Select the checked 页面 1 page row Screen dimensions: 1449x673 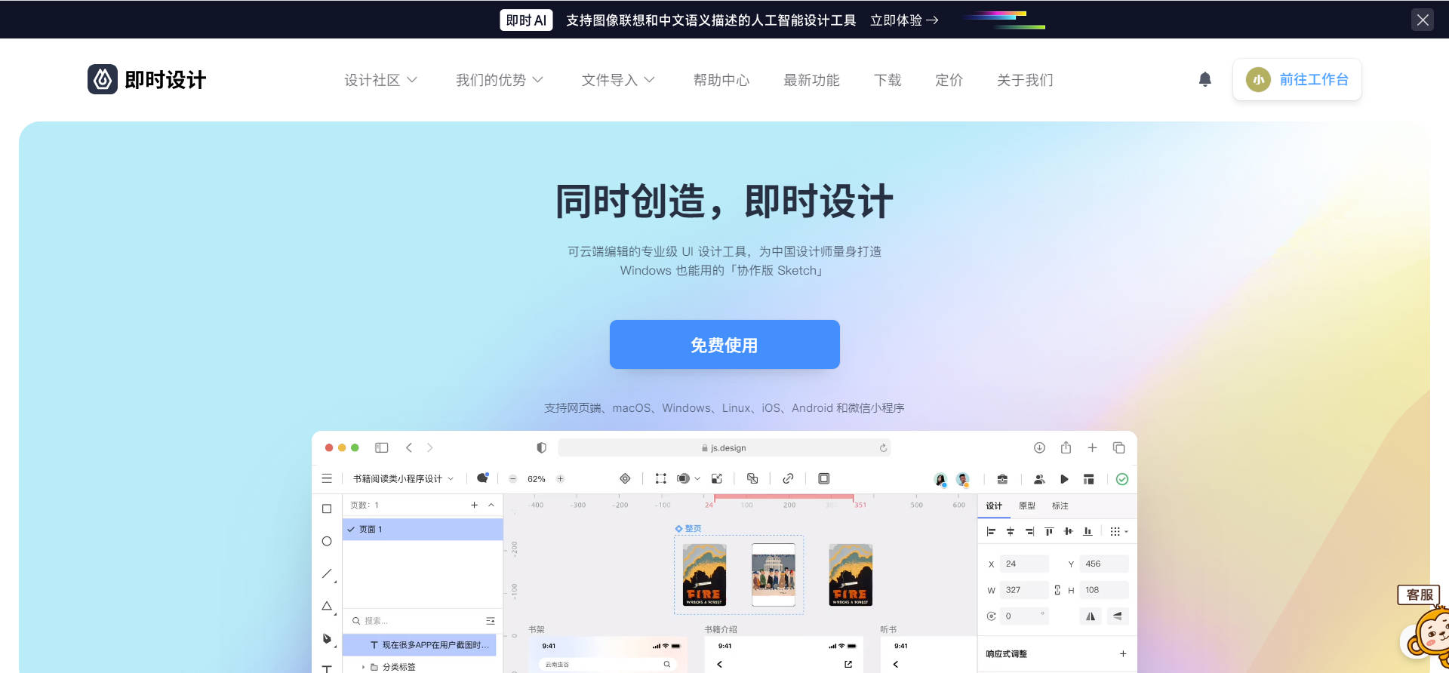coord(423,529)
